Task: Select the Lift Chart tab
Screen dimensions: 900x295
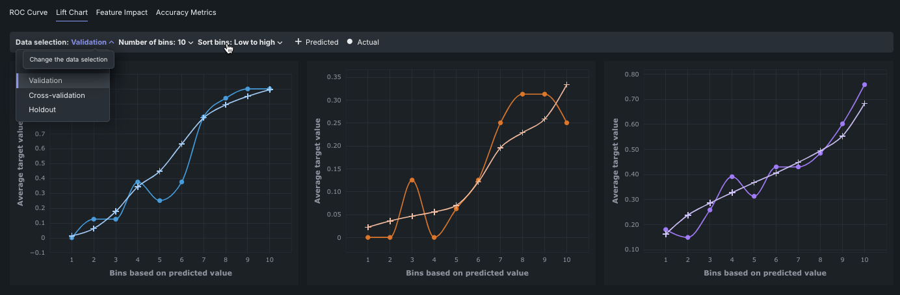Action: click(x=72, y=12)
